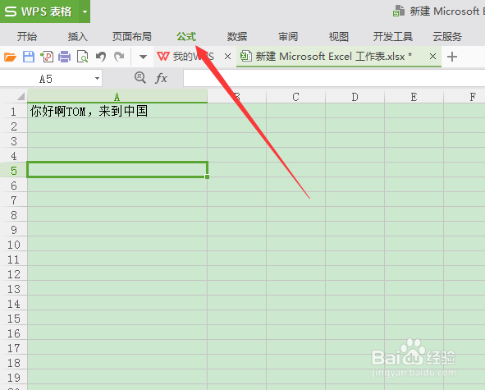Switch to the 视图 ribbon tab
Image resolution: width=485 pixels, height=390 pixels.
pyautogui.click(x=339, y=36)
